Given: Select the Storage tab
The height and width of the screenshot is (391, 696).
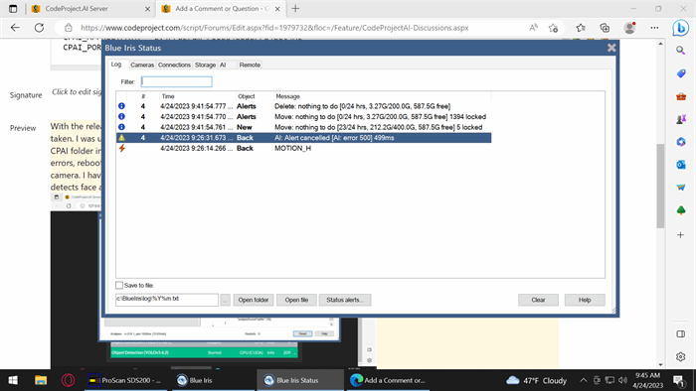Looking at the screenshot, I should click(205, 65).
